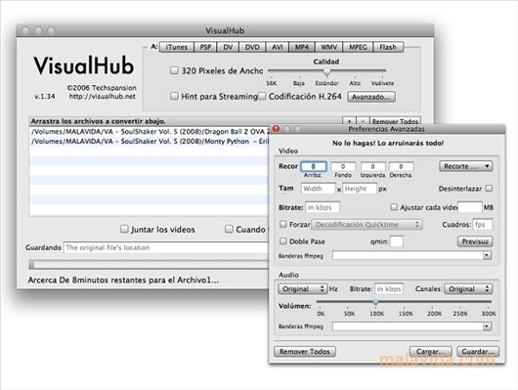Enable the Forzar checkbox
Viewport: 518px width, 390px height.
coord(283,224)
